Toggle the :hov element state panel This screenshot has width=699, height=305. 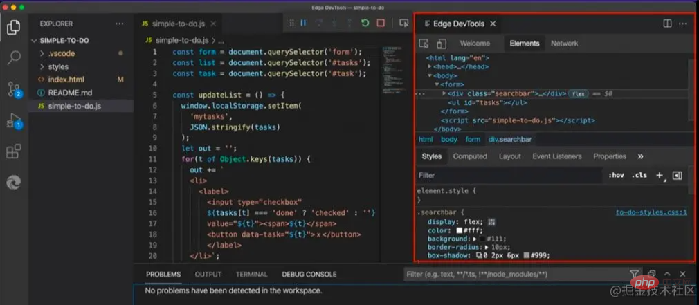tap(616, 176)
